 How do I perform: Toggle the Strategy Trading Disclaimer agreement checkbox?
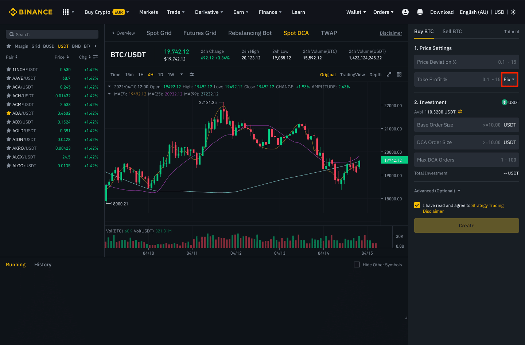pos(417,205)
